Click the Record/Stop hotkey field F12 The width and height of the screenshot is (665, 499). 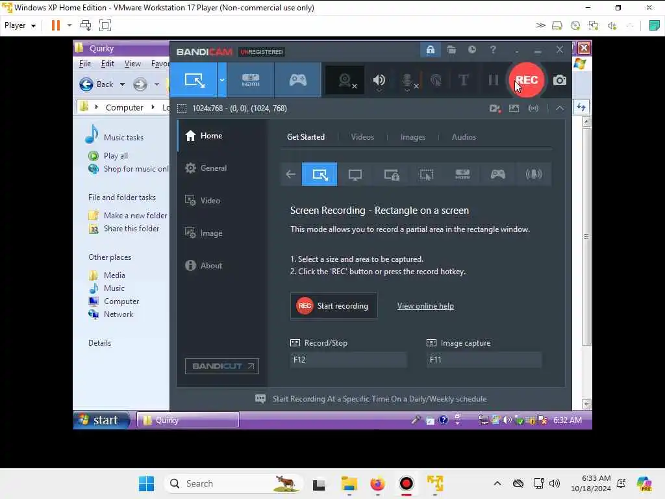pyautogui.click(x=348, y=360)
